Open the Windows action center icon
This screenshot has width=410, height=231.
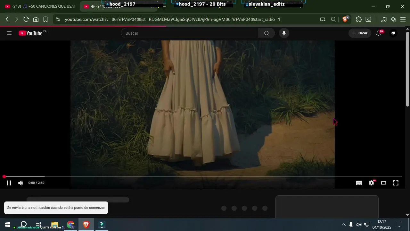click(399, 225)
